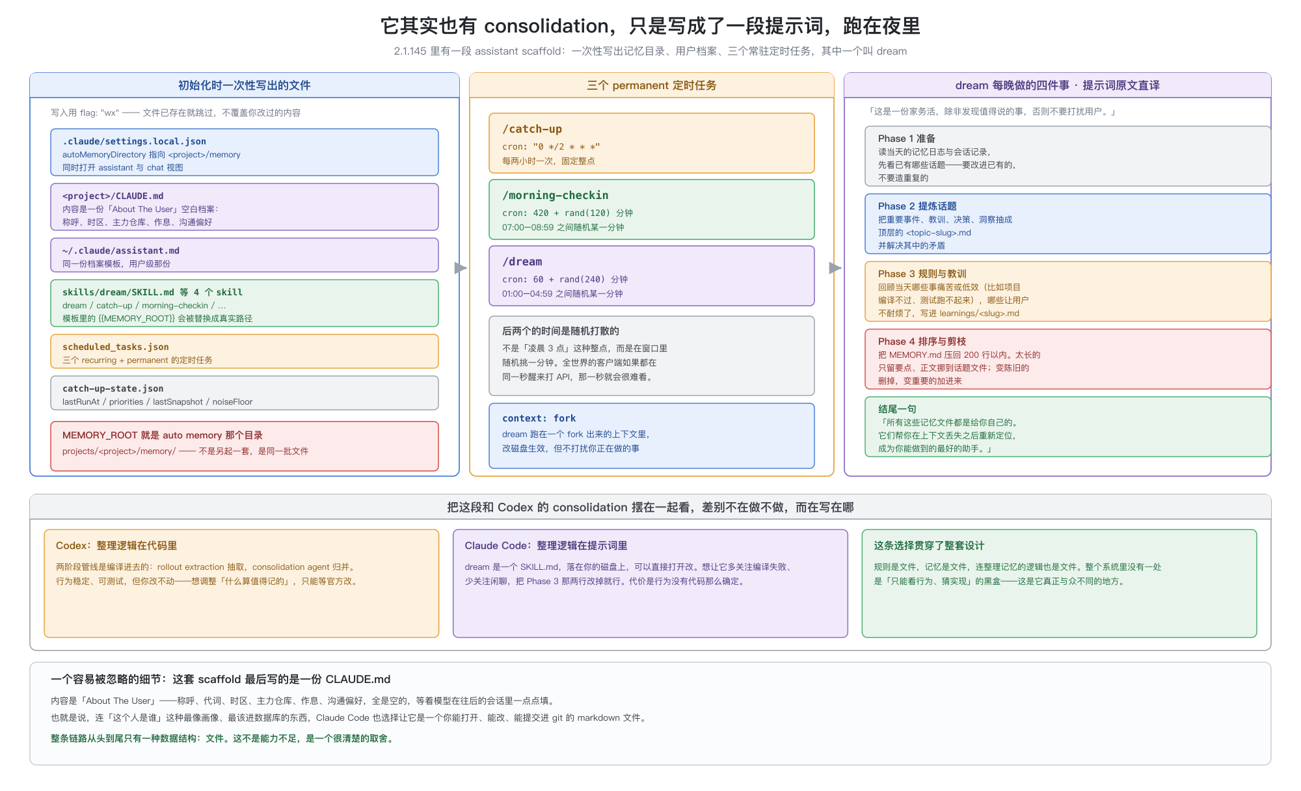This screenshot has width=1301, height=791.
Task: Click '三个 recurring + permanent 的定时任务' line
Action: tap(137, 360)
